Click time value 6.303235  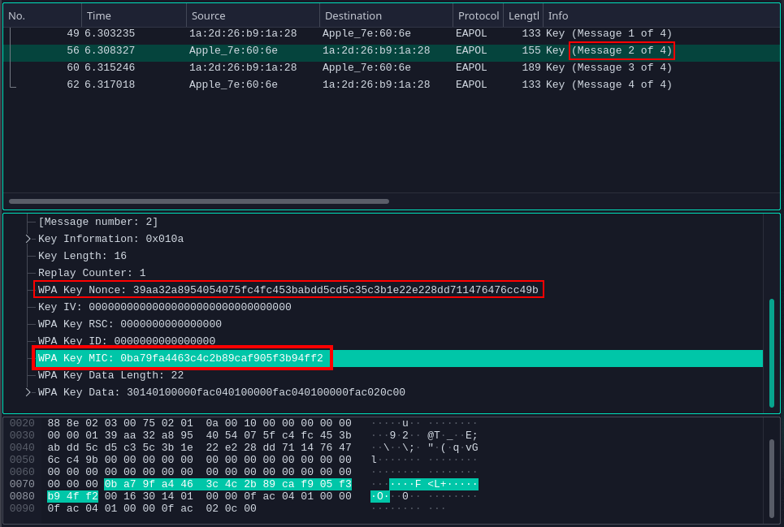(x=110, y=33)
